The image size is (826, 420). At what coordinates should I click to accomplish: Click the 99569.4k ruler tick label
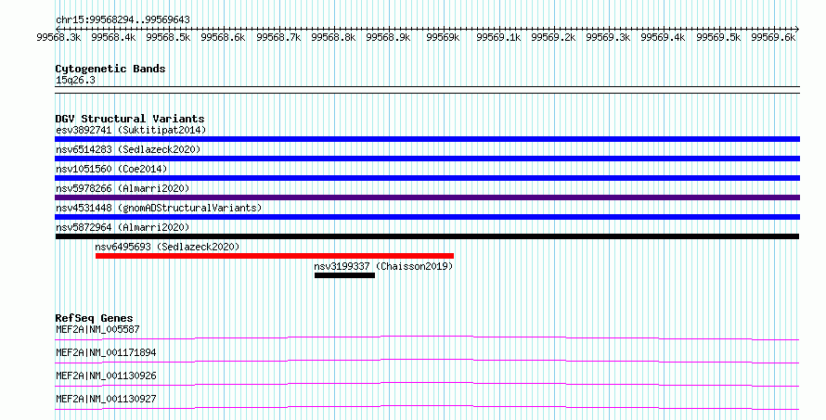pos(663,37)
